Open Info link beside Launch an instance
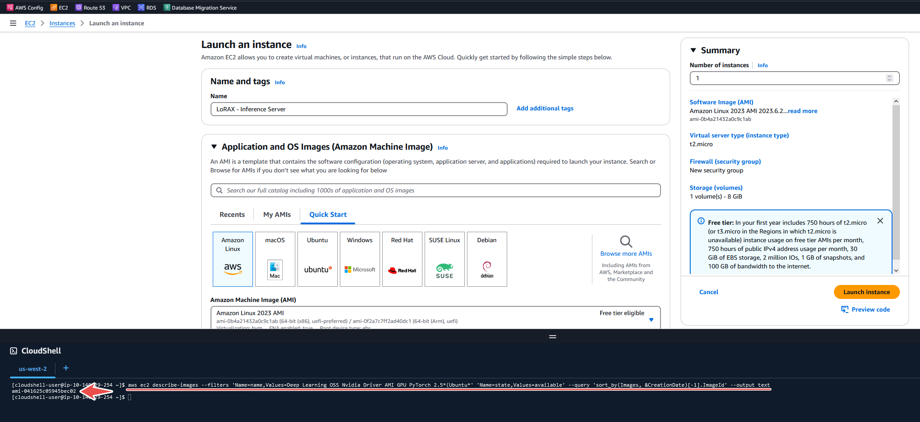Image resolution: width=920 pixels, height=422 pixels. (x=301, y=46)
